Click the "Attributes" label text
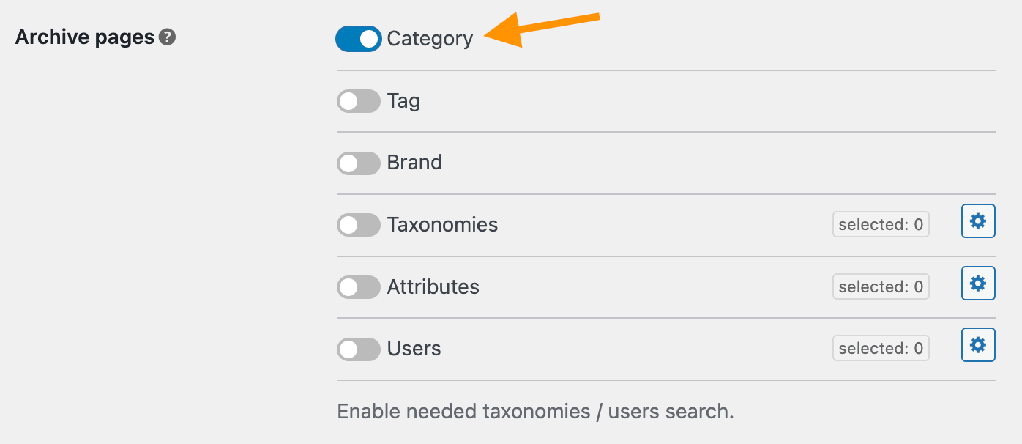This screenshot has height=444, width=1022. tap(433, 286)
